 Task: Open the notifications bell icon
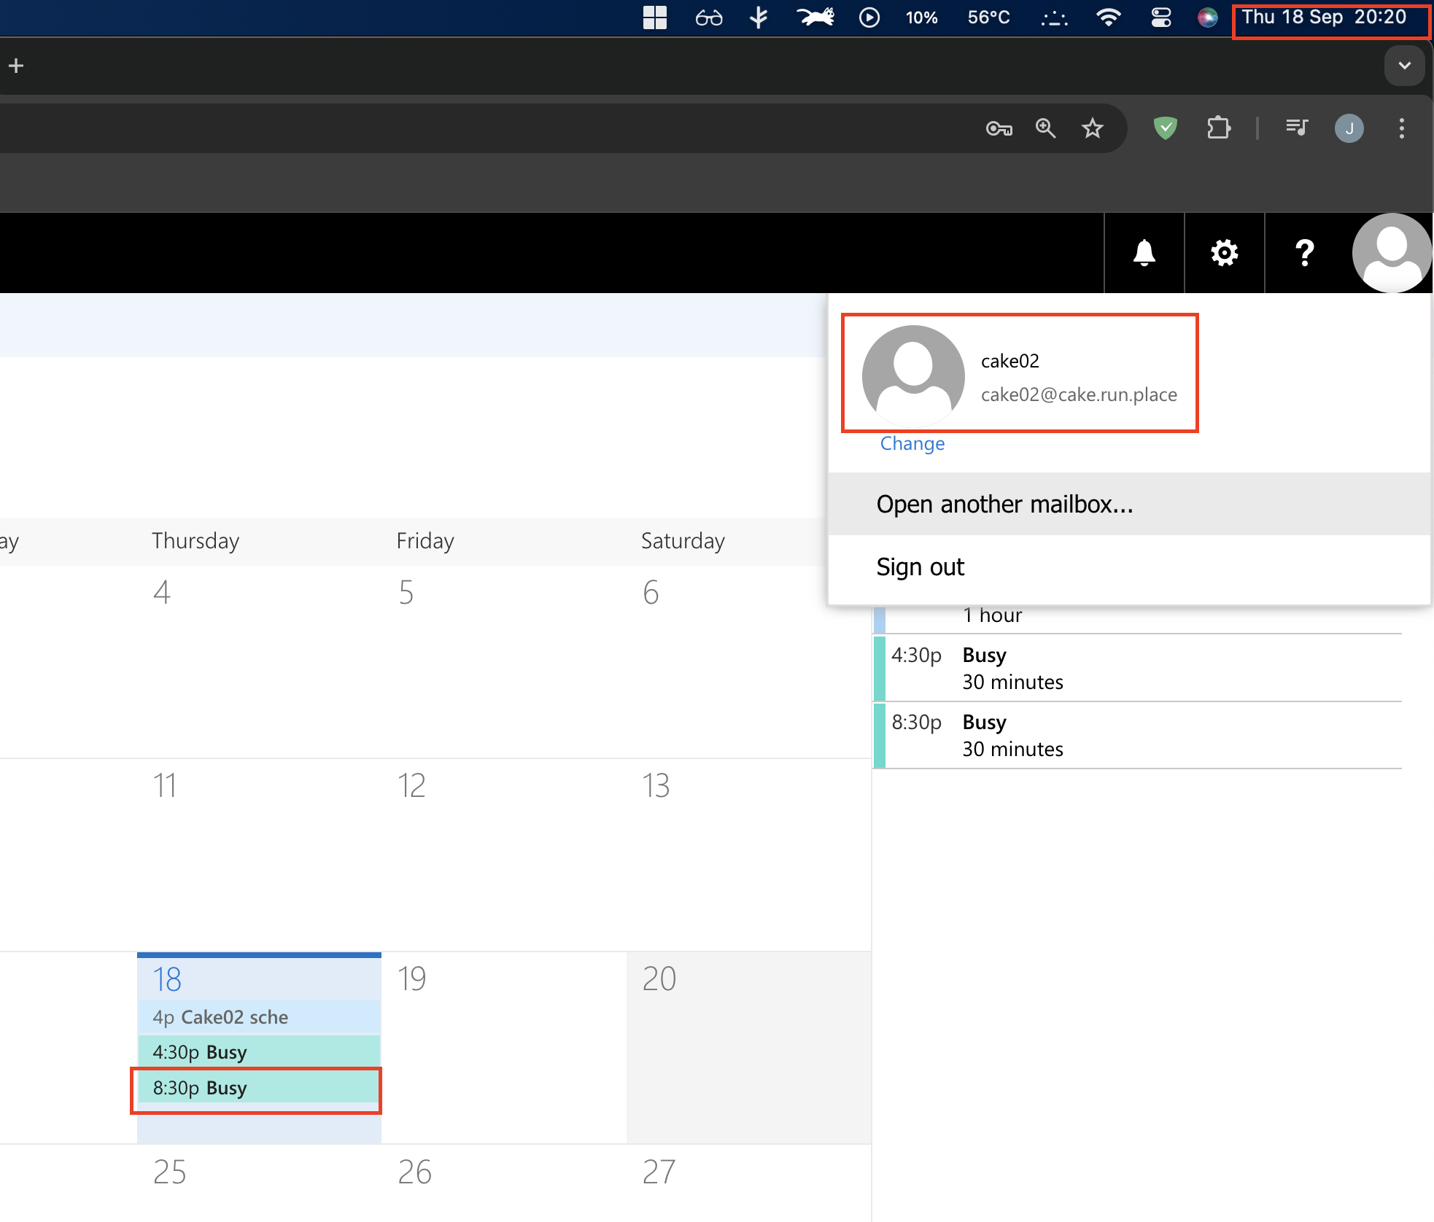pos(1144,253)
